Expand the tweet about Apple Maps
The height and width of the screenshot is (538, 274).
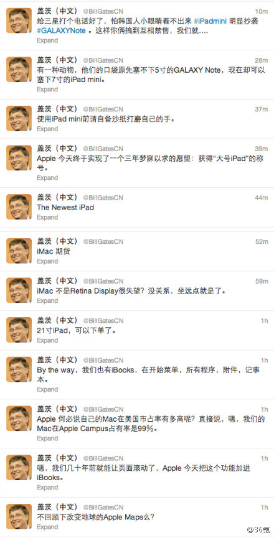(x=47, y=527)
